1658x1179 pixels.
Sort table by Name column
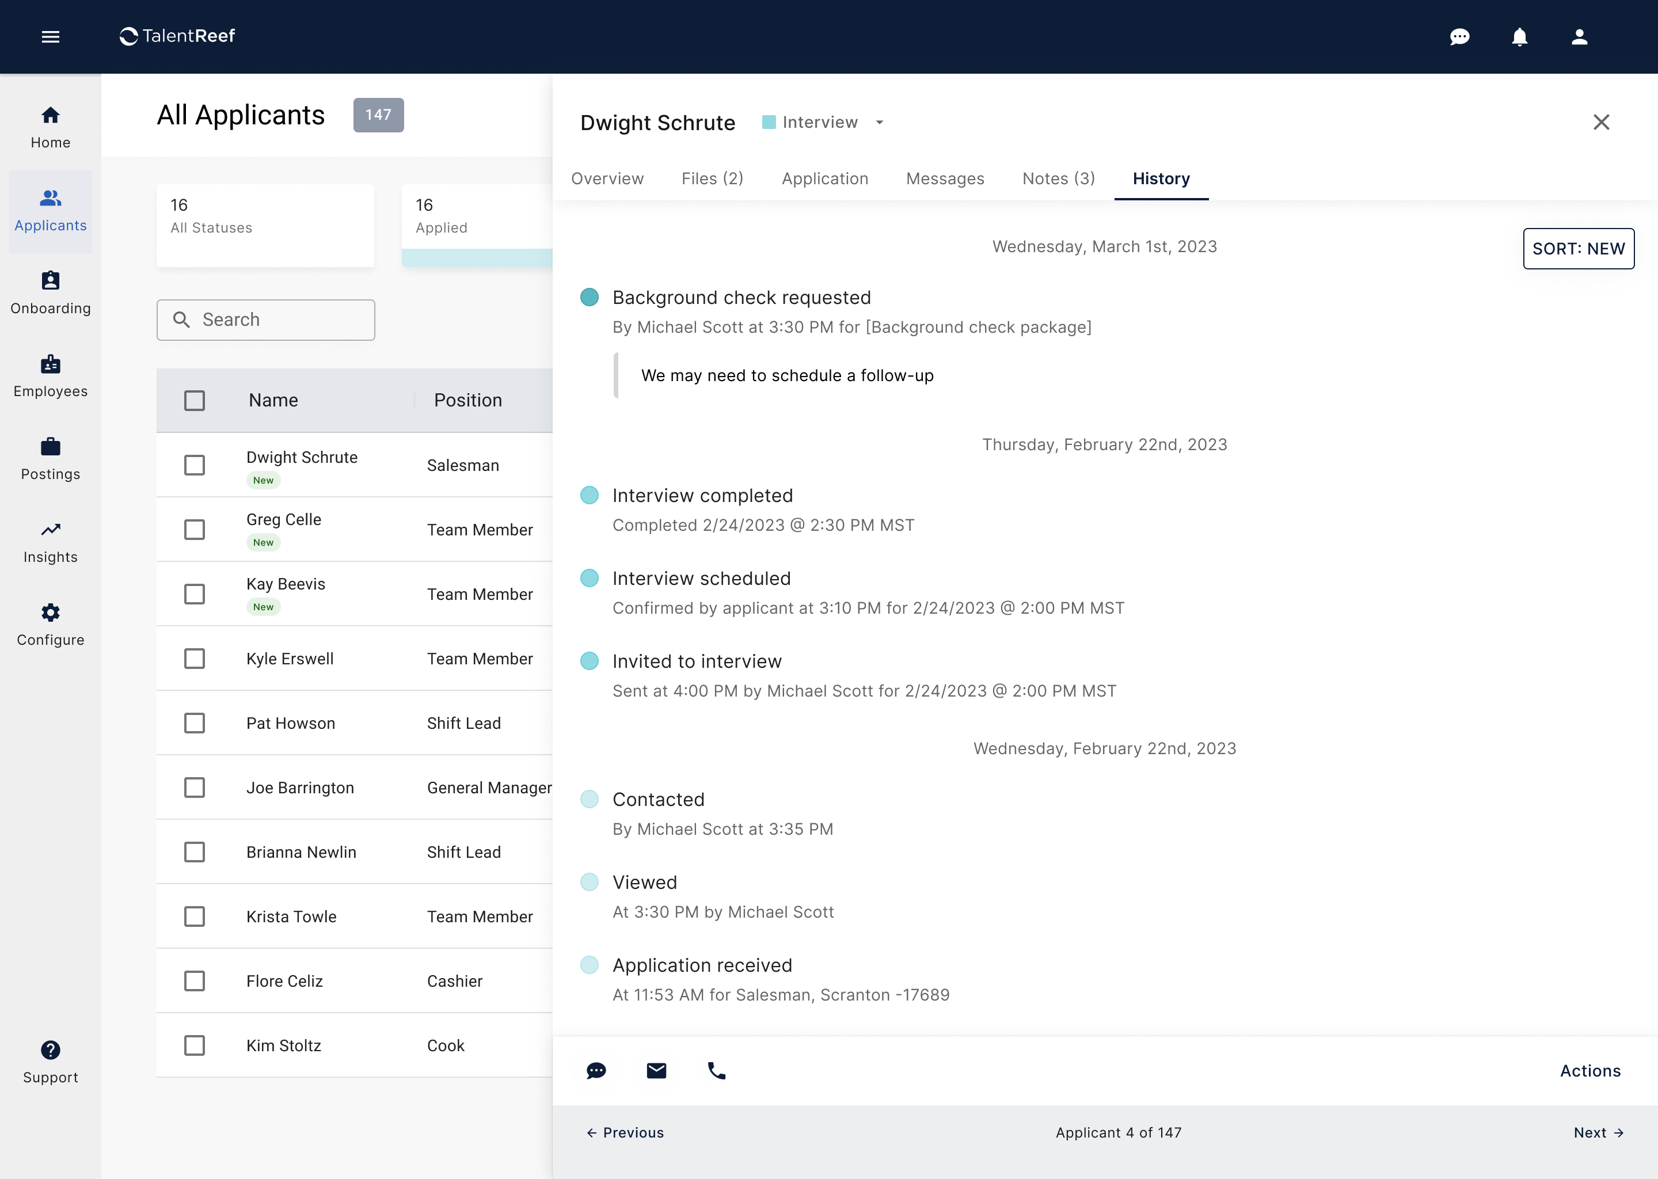pos(273,401)
